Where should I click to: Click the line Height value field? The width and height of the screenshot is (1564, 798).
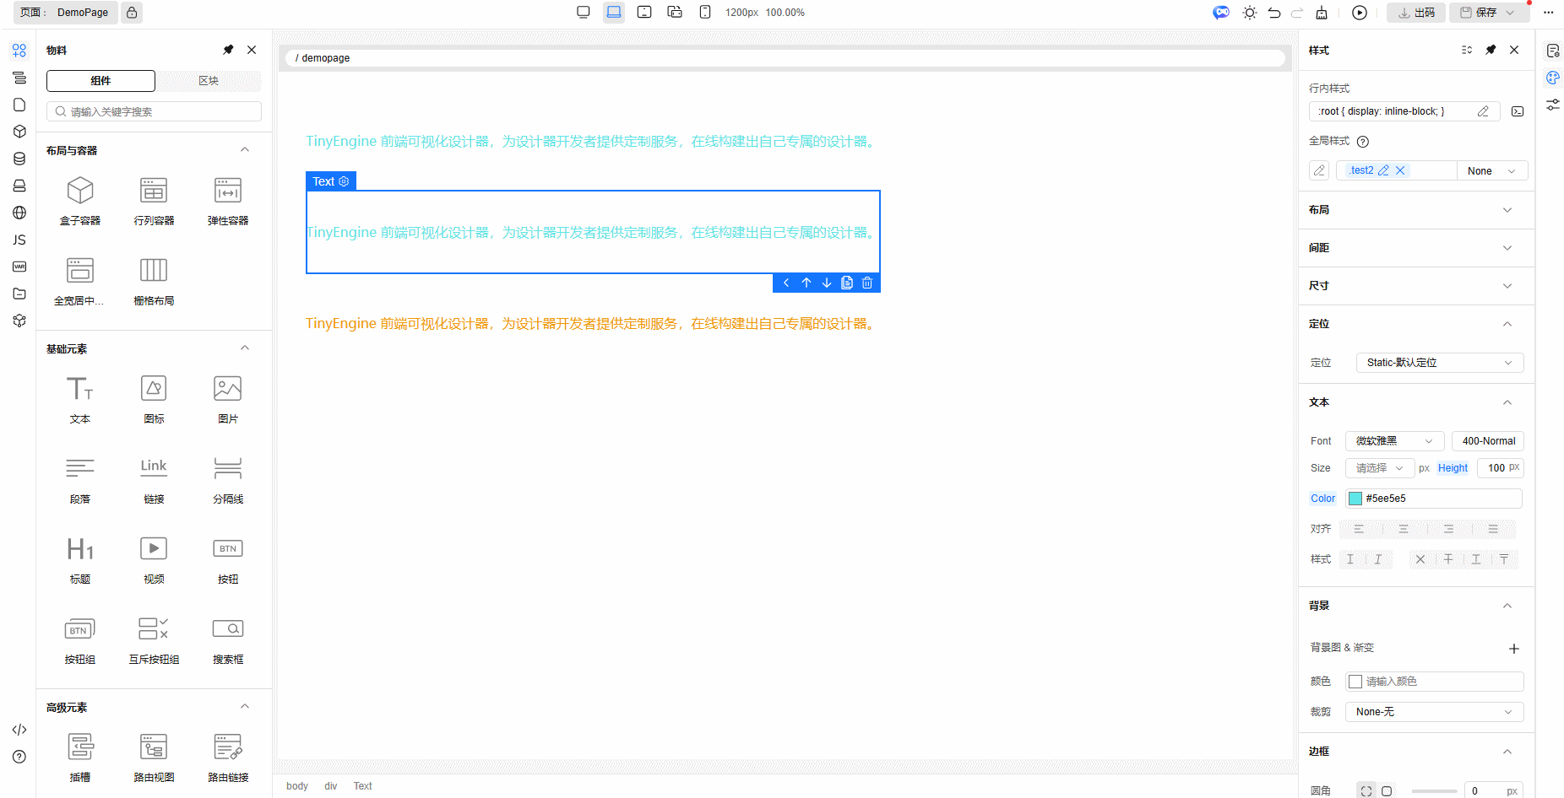[x=1501, y=468]
